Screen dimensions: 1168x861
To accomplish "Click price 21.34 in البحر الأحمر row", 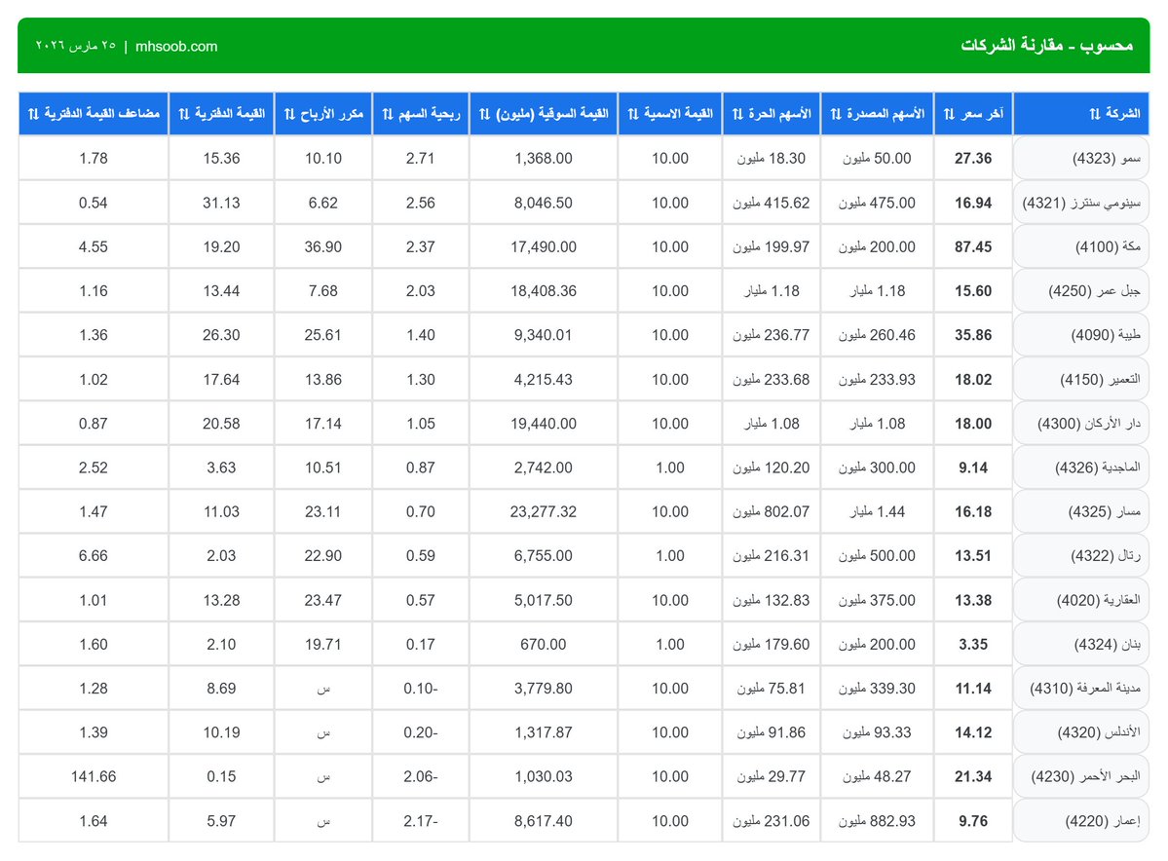I will click(973, 777).
